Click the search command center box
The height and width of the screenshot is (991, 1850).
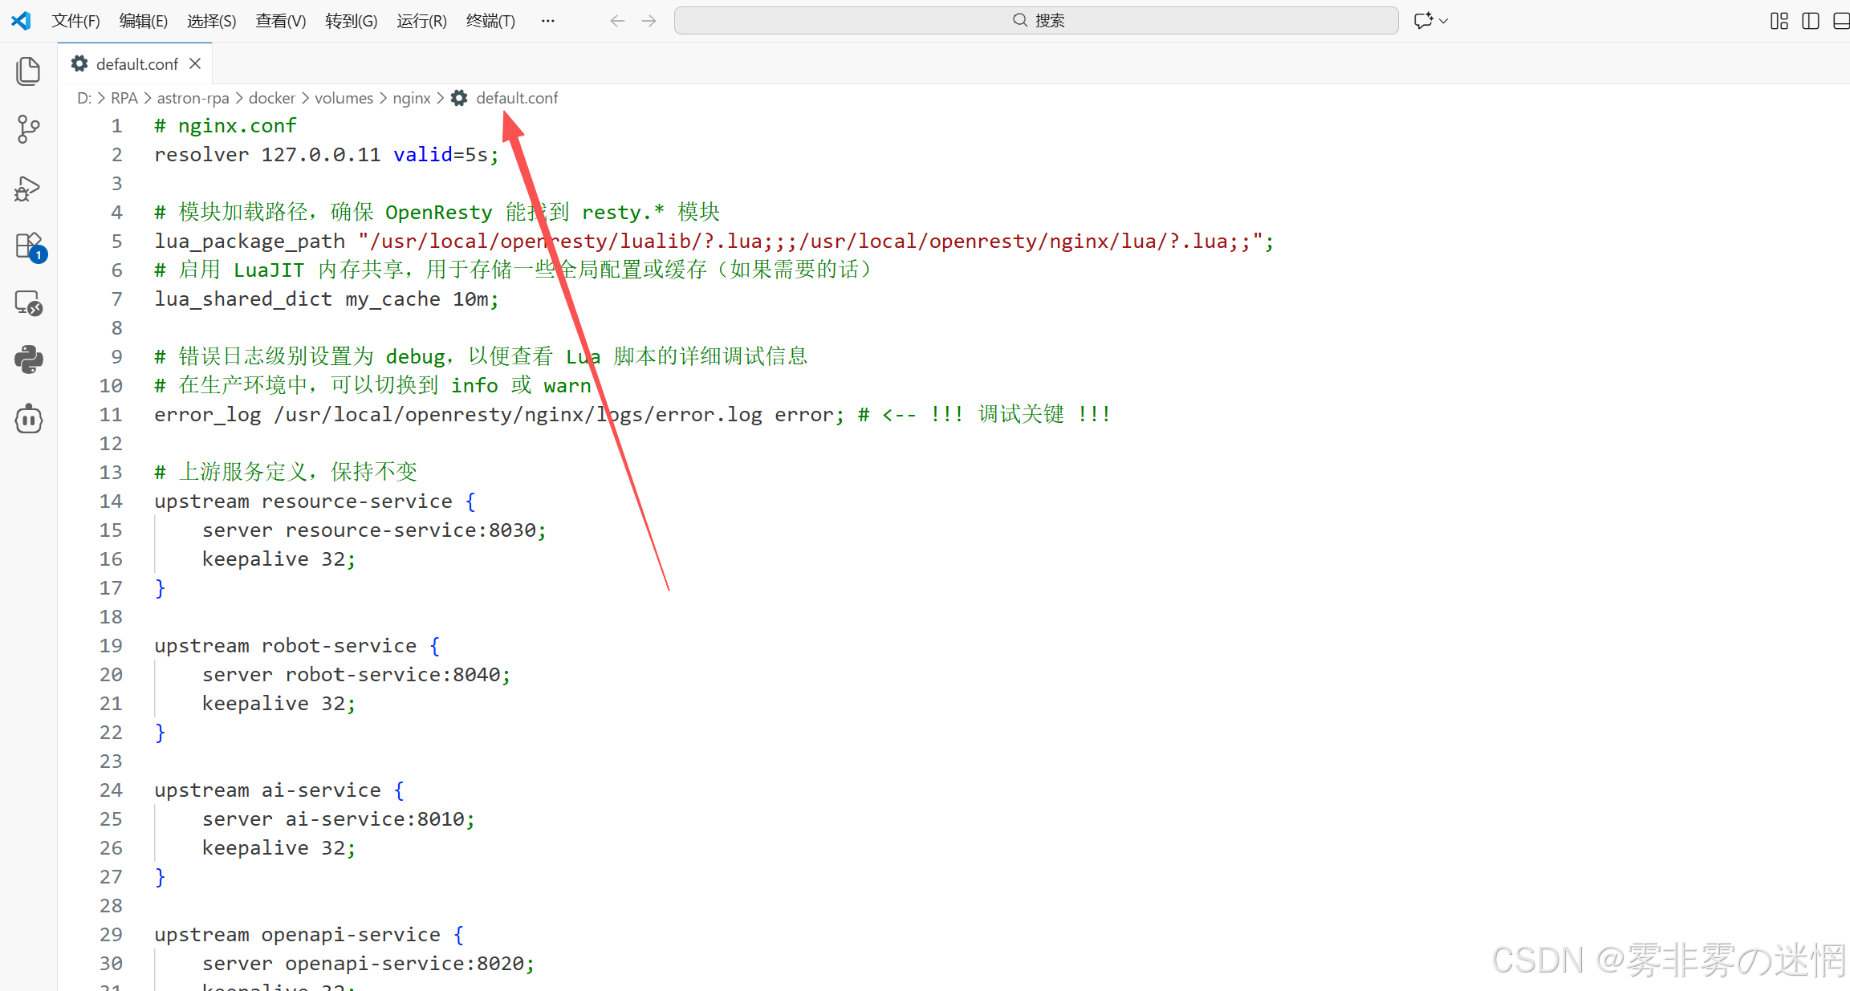click(x=1036, y=21)
